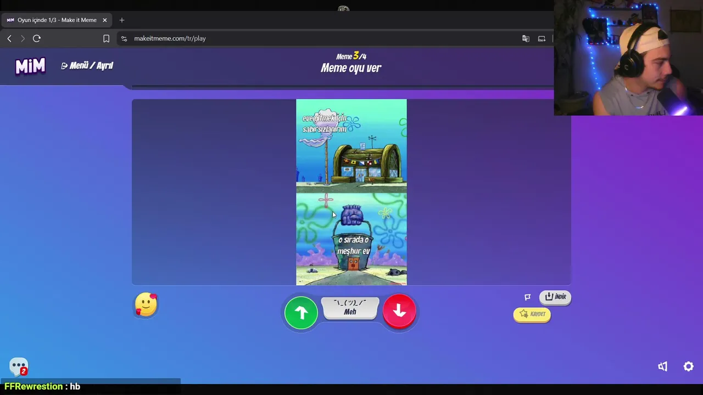Downvote the meme with the red arrow
The image size is (703, 395).
coord(399,312)
